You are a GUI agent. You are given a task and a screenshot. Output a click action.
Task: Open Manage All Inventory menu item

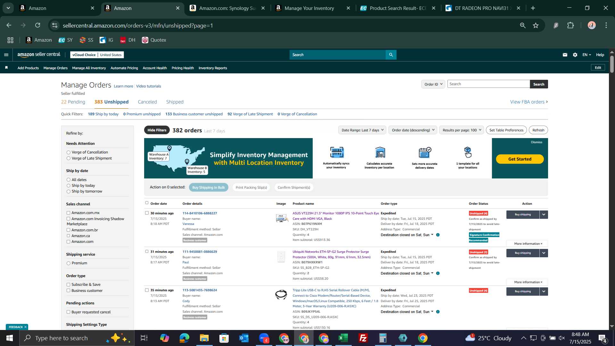pos(89,68)
